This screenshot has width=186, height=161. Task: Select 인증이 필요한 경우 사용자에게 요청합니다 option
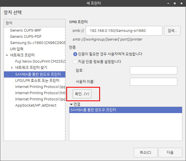pyautogui.click(x=75, y=54)
